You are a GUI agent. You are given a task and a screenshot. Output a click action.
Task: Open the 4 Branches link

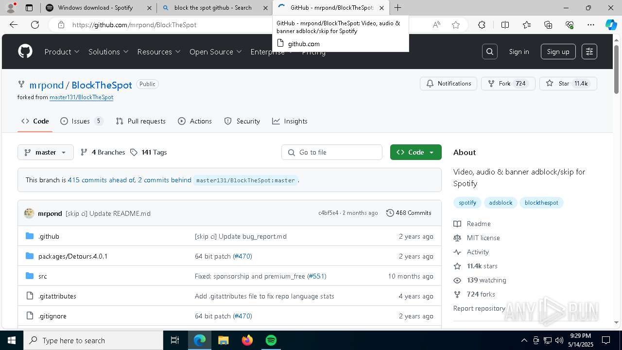103,152
